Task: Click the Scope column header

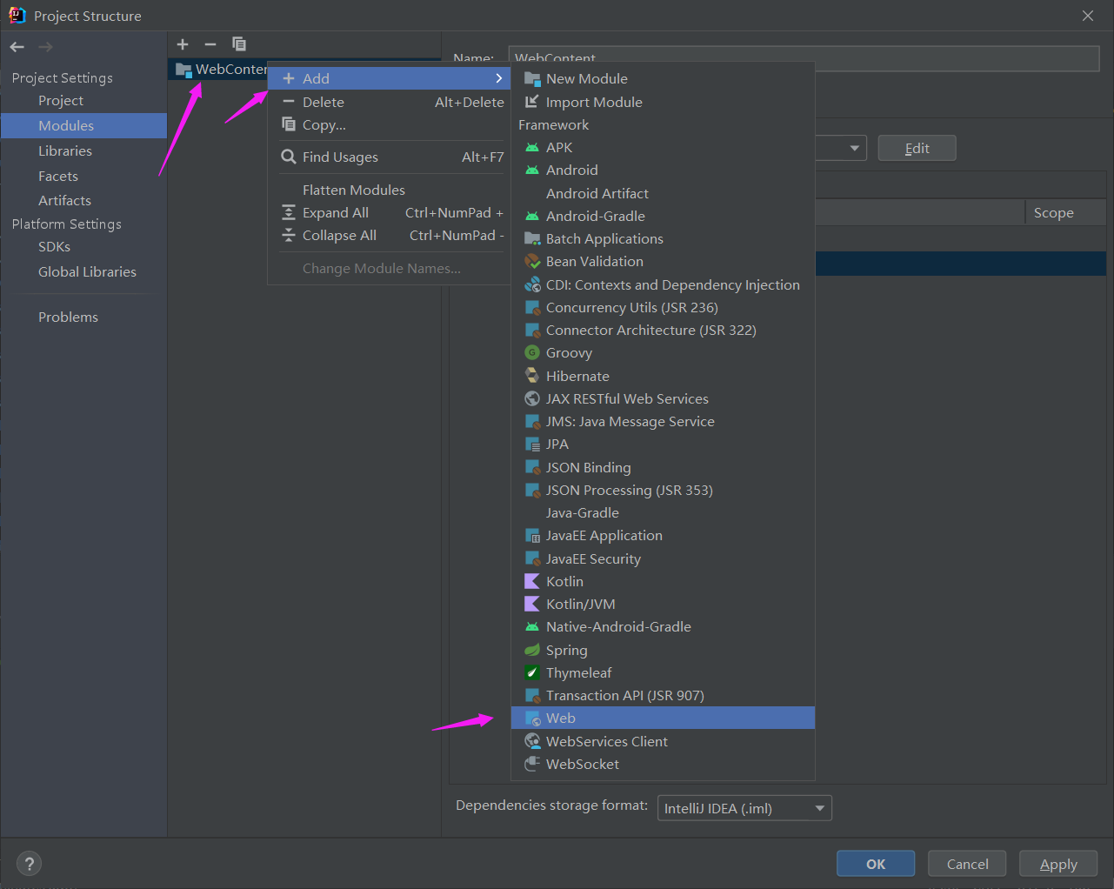Action: point(1066,213)
